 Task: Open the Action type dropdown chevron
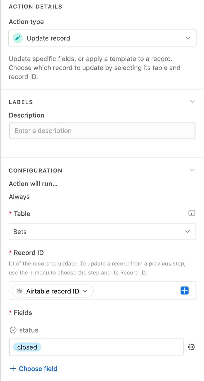point(188,38)
